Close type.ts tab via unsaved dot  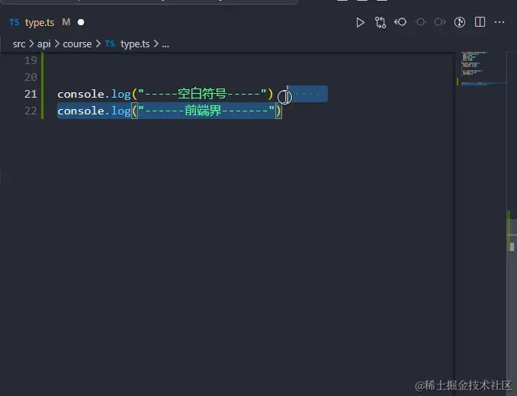tap(81, 22)
